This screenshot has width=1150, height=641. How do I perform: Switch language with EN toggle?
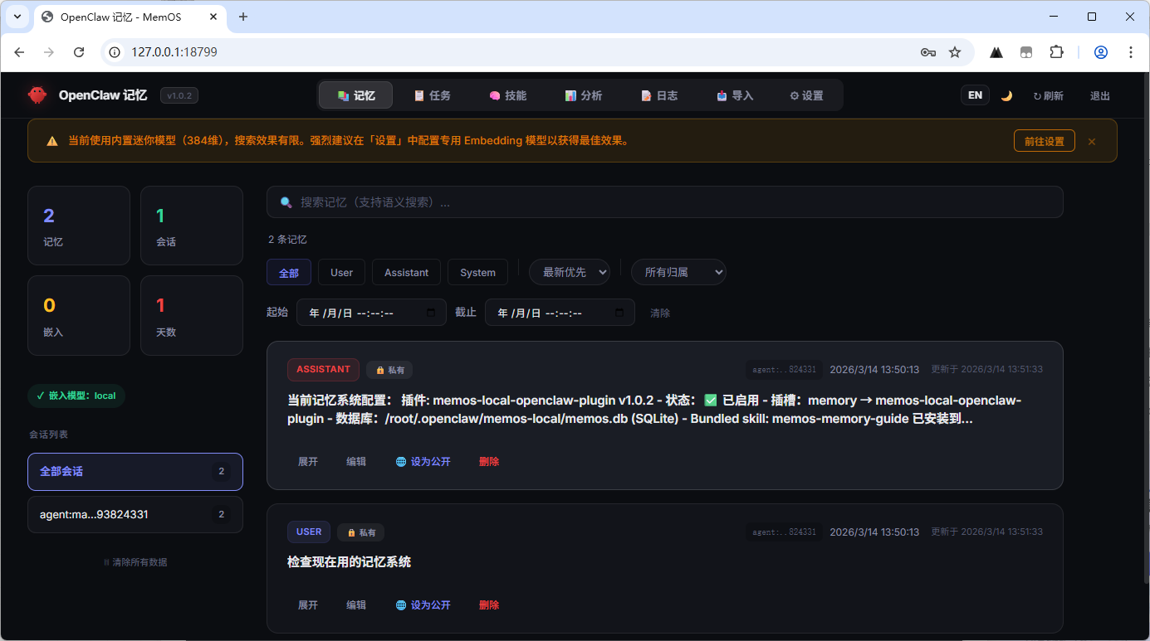point(975,95)
